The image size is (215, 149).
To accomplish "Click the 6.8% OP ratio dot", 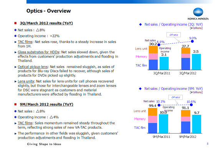I will pyautogui.click(x=159, y=45).
